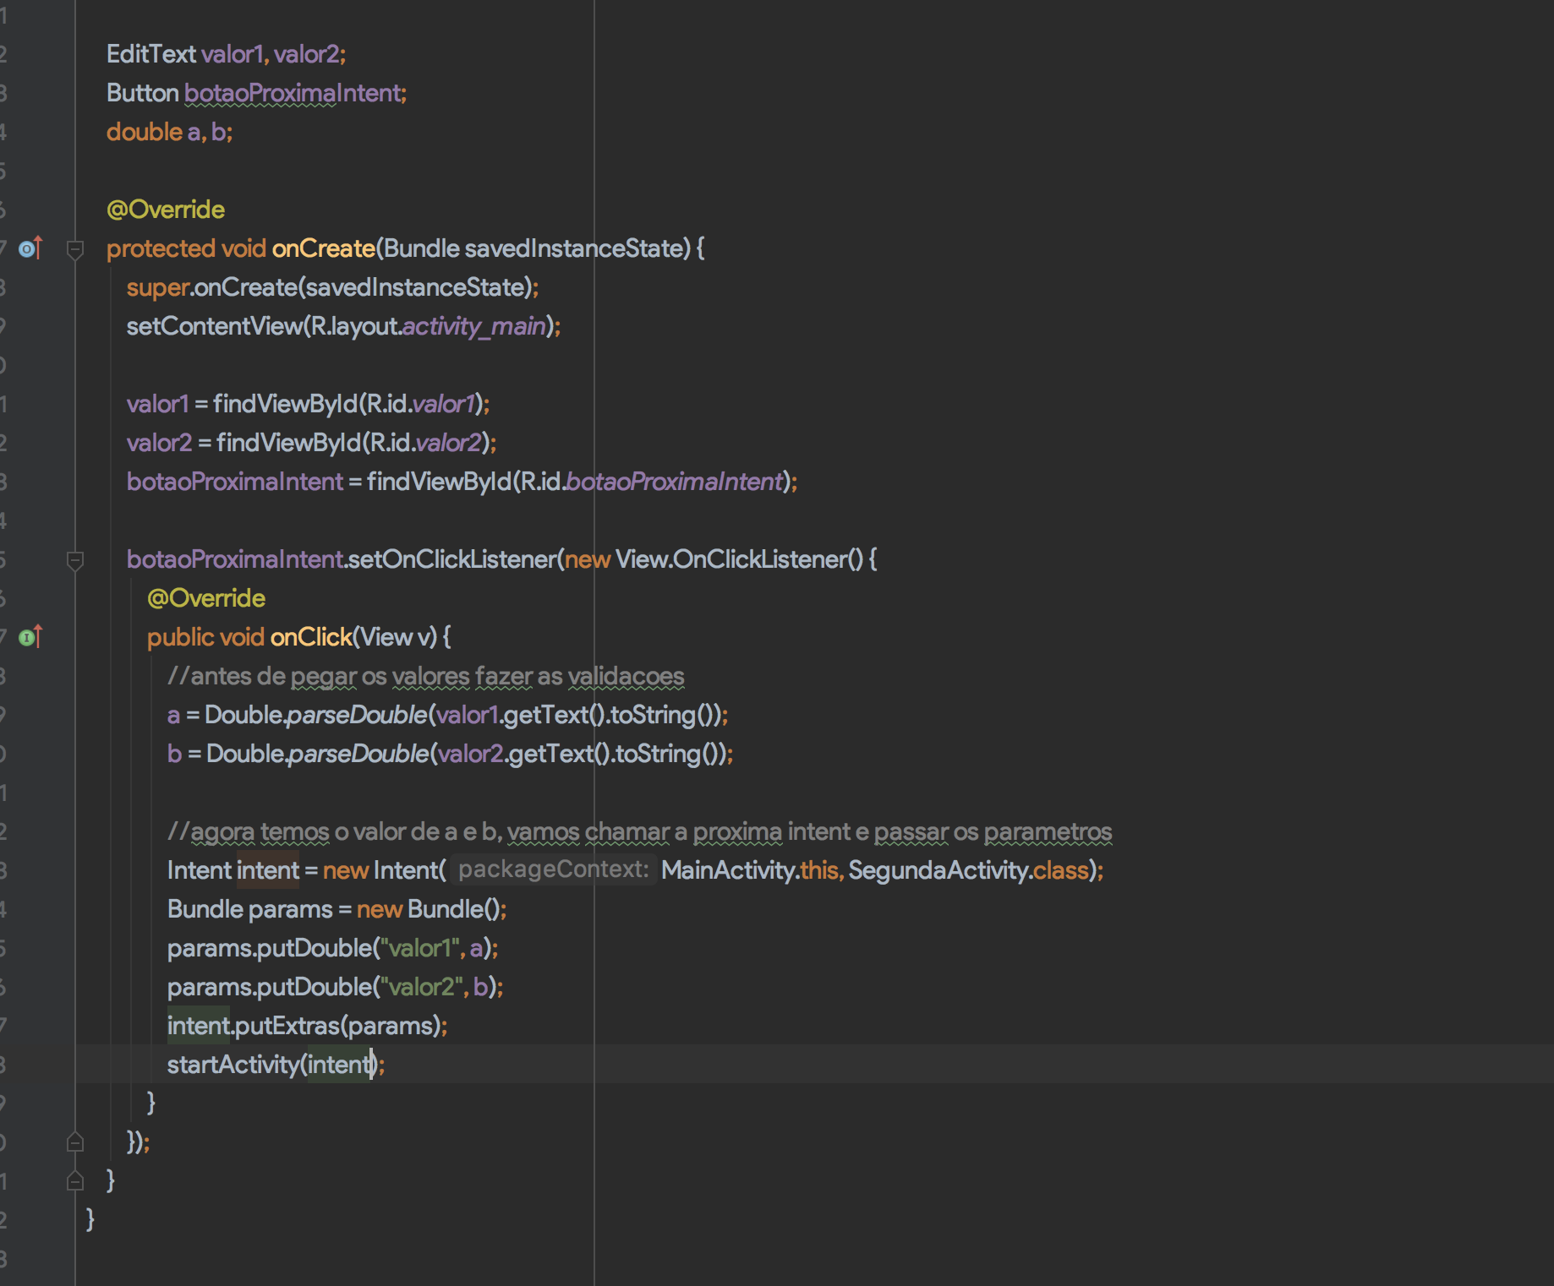
Task: Click the final closing brace of the class
Action: [x=90, y=1219]
